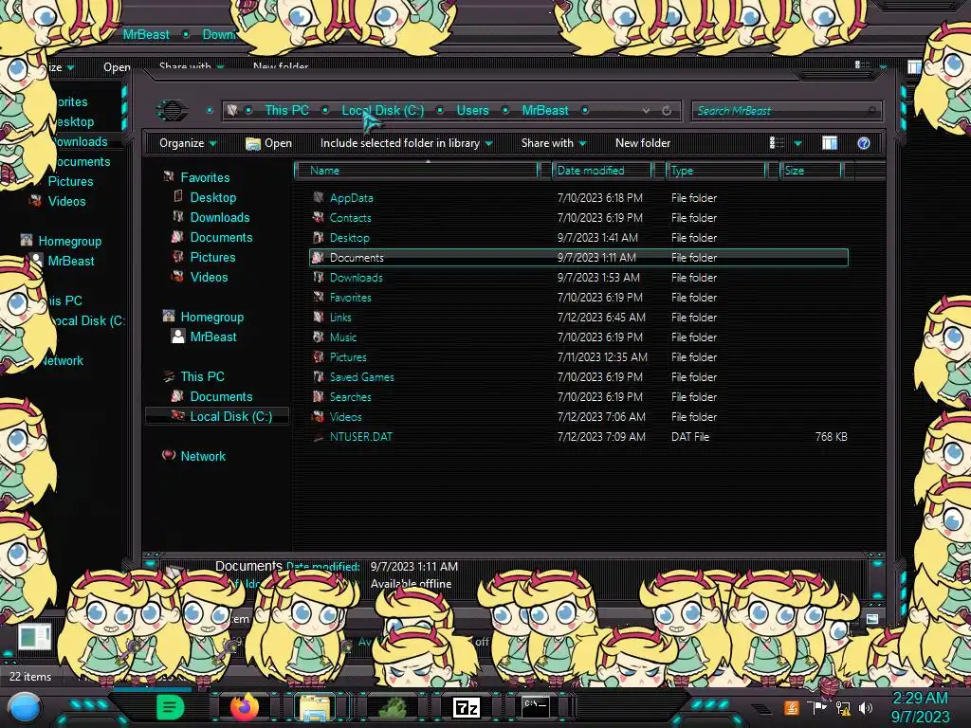971x728 pixels.
Task: Click the Start orb on the taskbar
Action: point(25,709)
